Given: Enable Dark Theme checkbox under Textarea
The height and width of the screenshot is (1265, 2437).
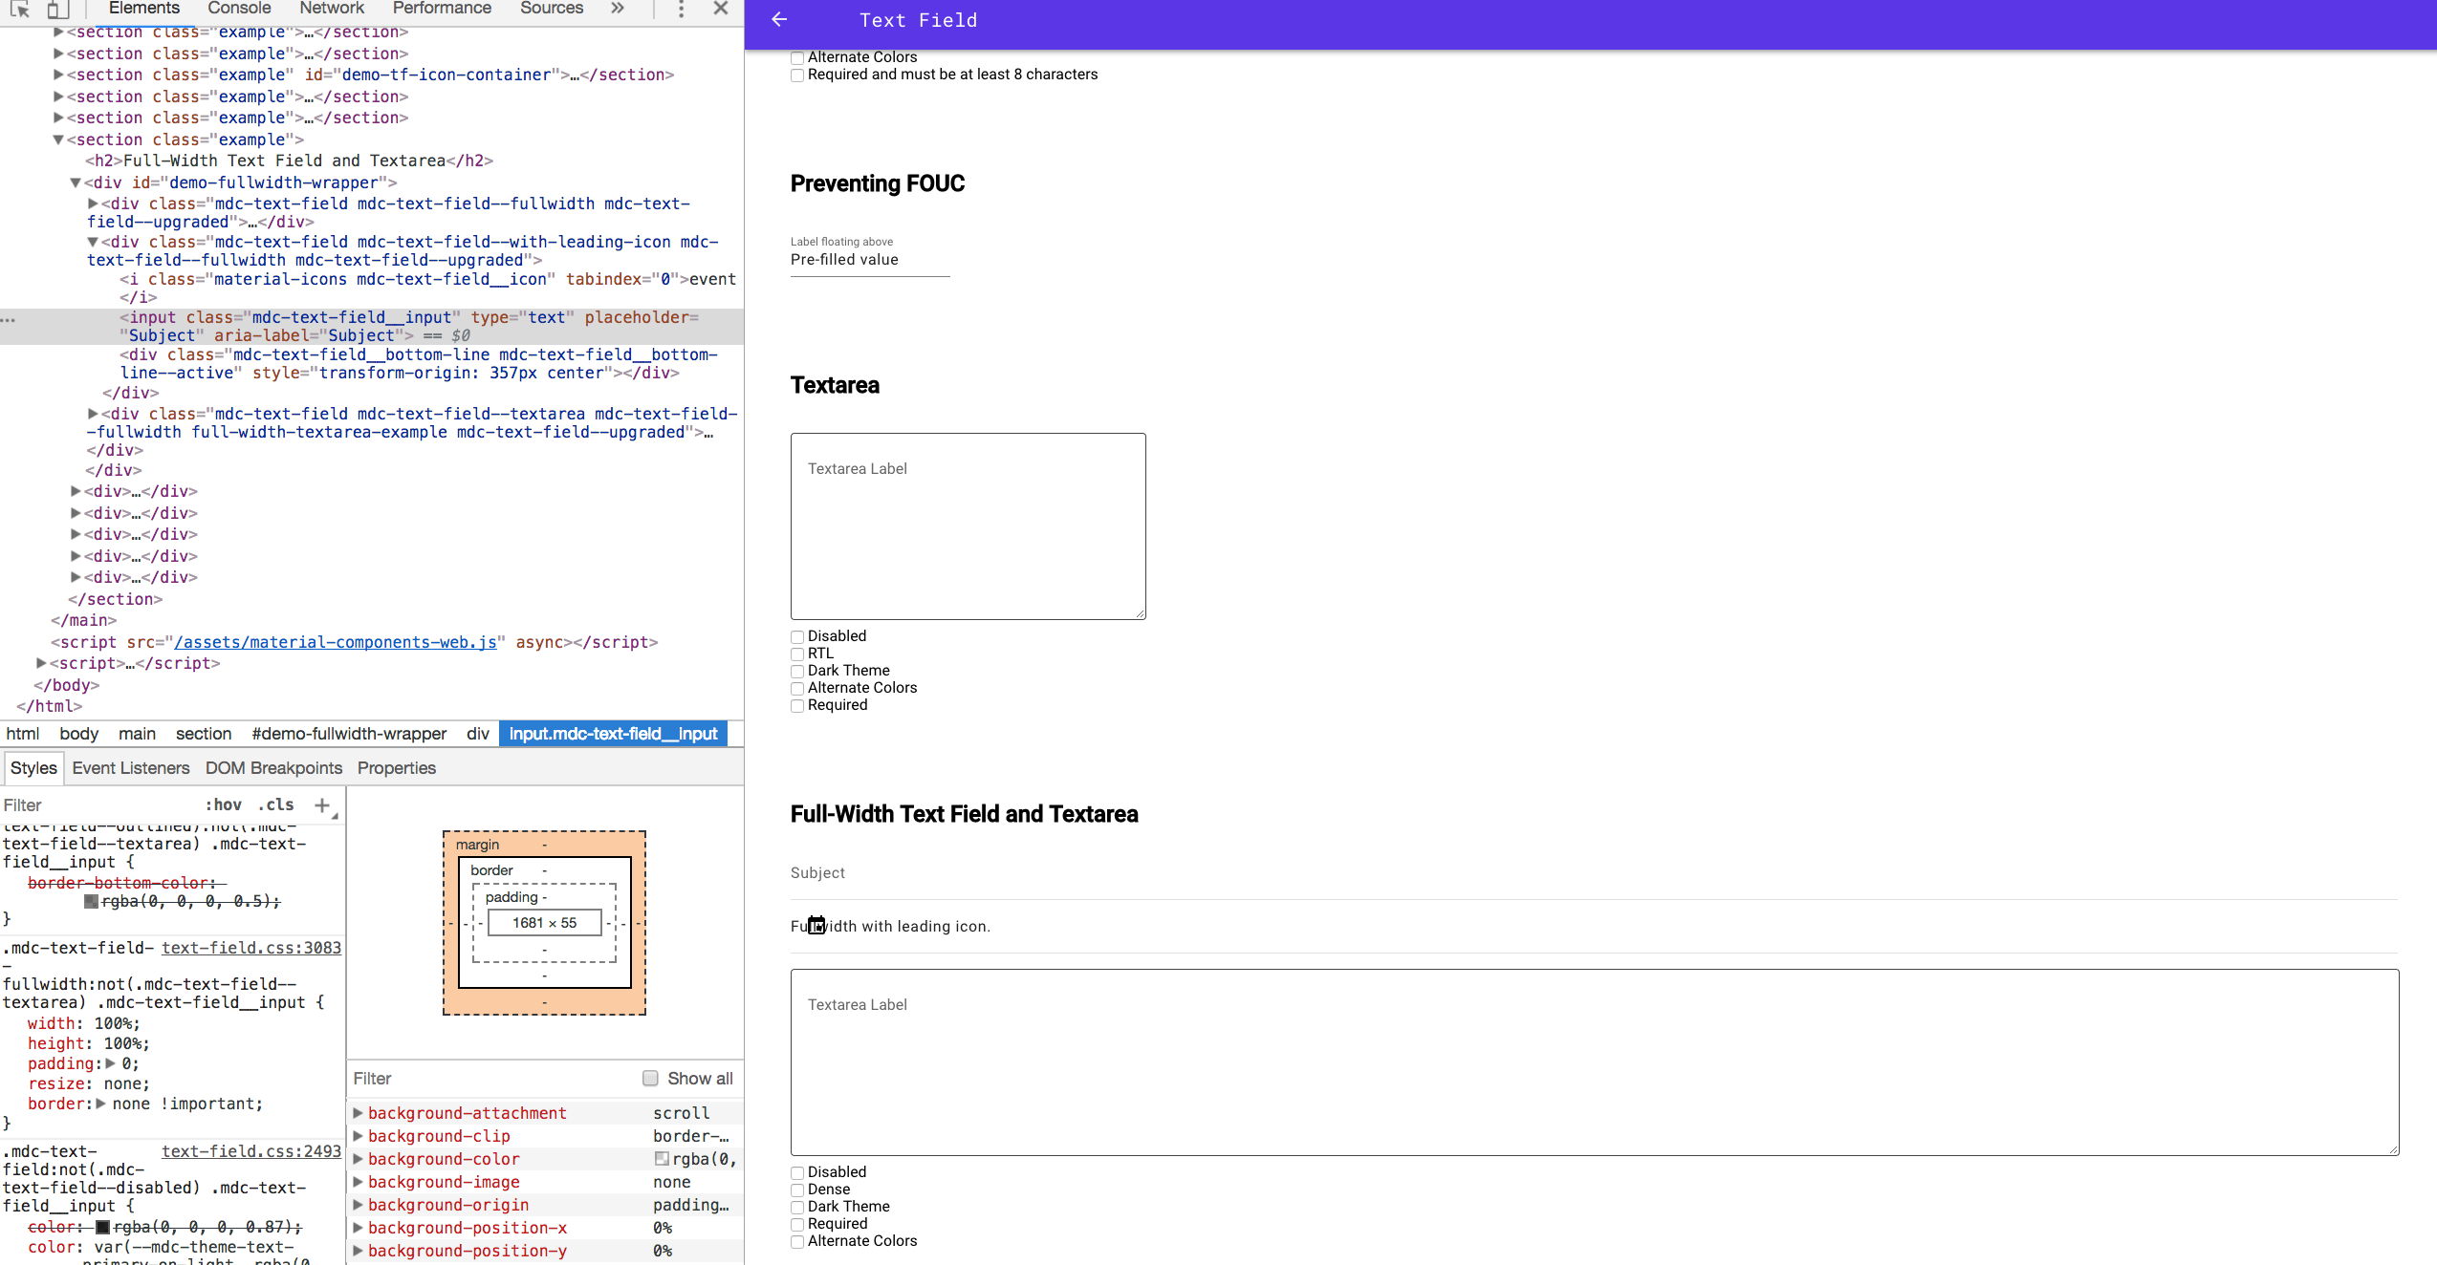Looking at the screenshot, I should tap(797, 672).
